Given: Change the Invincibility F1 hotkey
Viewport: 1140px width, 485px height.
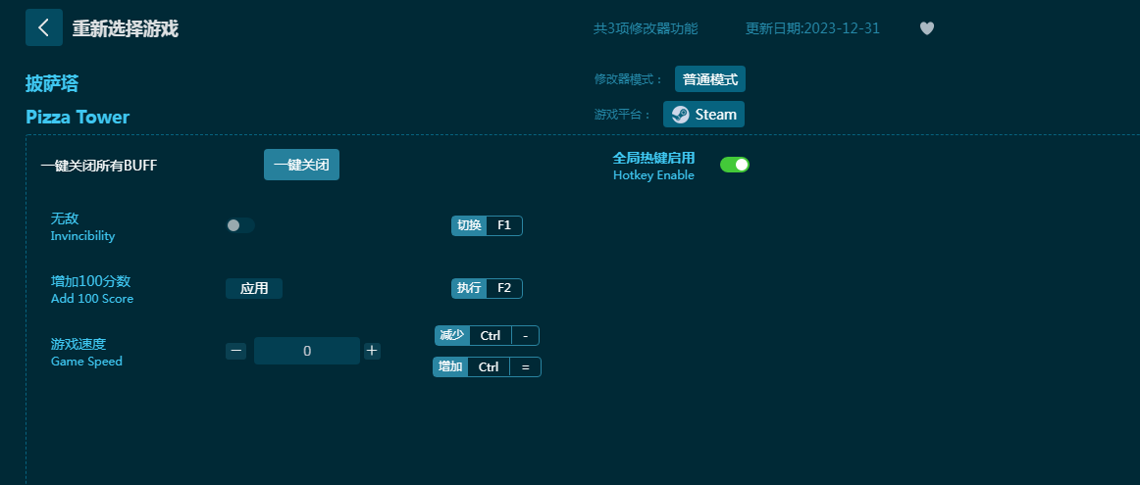Looking at the screenshot, I should click(504, 225).
